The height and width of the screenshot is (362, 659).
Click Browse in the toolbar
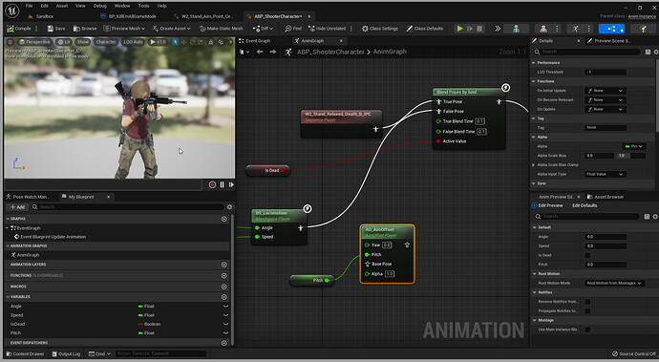click(85, 29)
